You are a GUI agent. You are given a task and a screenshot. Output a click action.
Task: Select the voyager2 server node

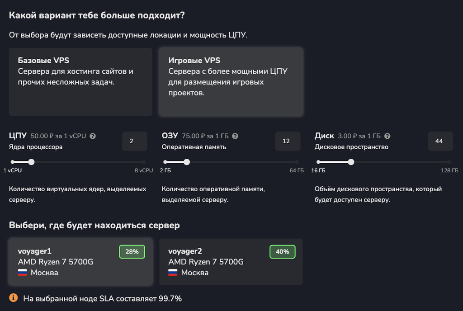(231, 262)
